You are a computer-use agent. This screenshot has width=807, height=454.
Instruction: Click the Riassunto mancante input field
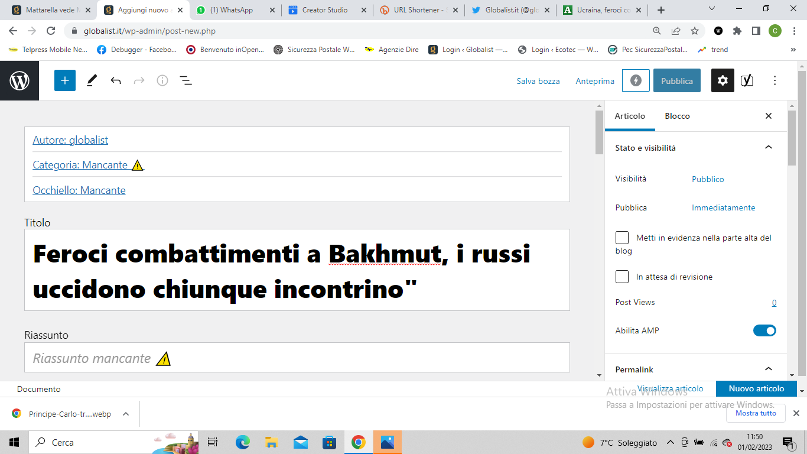pos(297,358)
